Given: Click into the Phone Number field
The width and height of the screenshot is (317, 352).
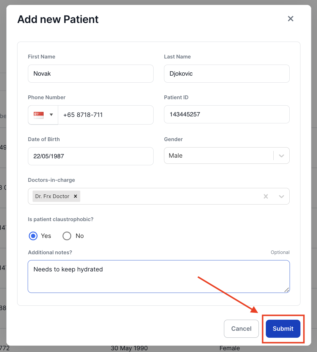Looking at the screenshot, I should 106,115.
